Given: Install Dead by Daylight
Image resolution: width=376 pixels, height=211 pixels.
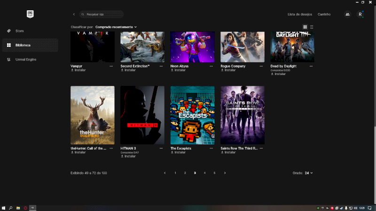Looking at the screenshot, I should 278,74.
